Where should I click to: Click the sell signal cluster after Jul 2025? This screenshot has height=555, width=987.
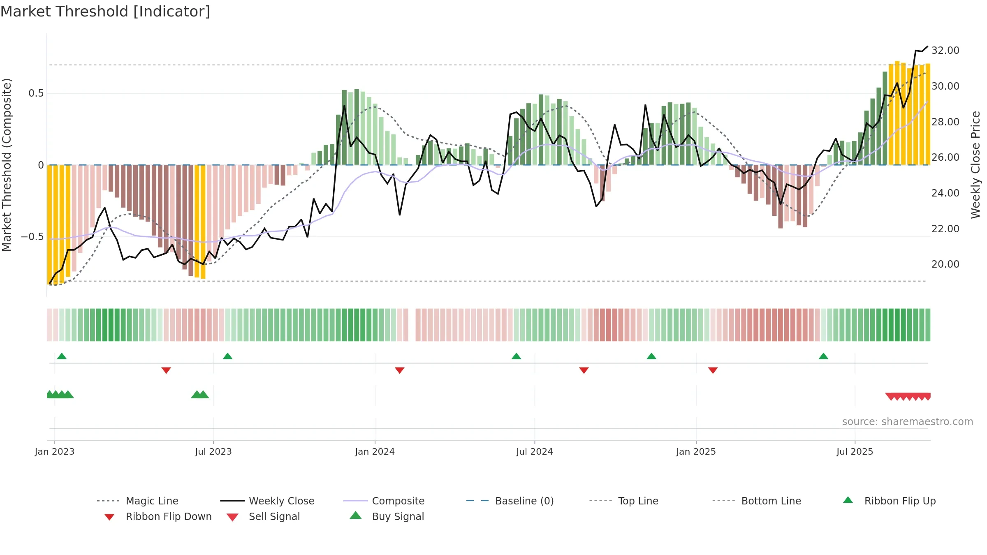click(908, 397)
